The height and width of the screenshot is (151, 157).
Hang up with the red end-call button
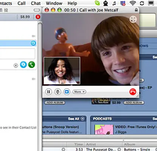pyautogui.click(x=133, y=92)
